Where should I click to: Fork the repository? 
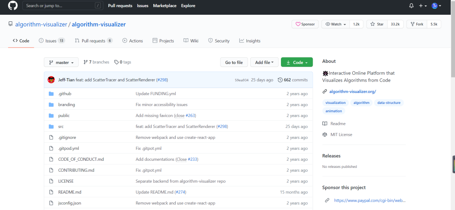417,24
